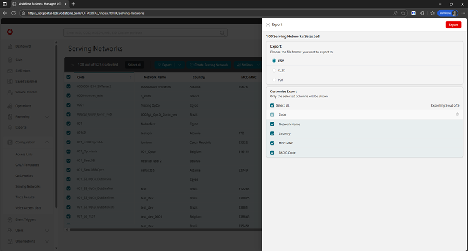Image resolution: width=468 pixels, height=251 pixels.
Task: Choose PDF as the export format
Action: click(x=274, y=80)
